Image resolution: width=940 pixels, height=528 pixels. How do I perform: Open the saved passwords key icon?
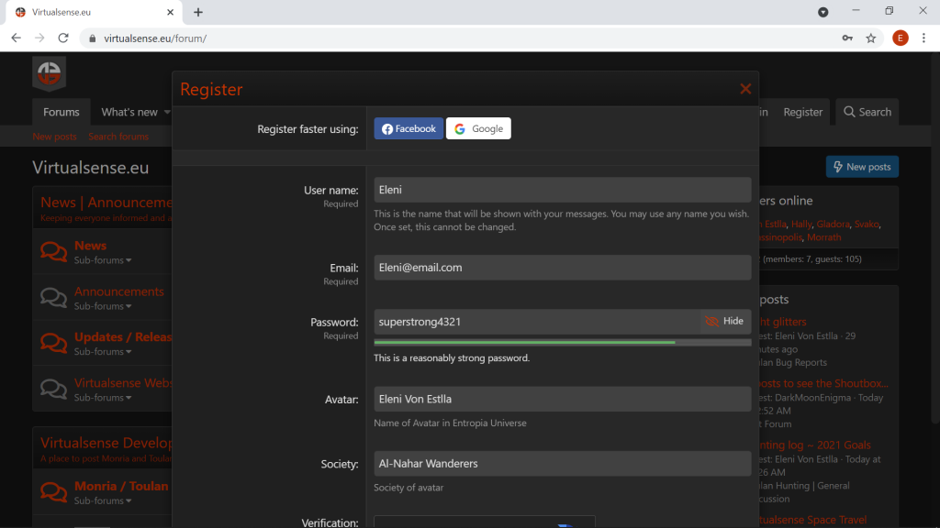tap(847, 38)
